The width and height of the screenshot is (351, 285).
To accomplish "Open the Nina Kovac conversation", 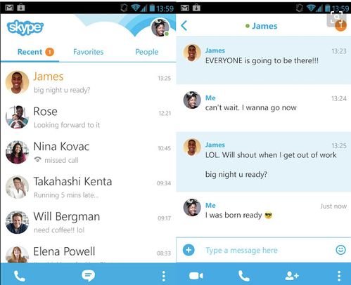I will tap(88, 152).
